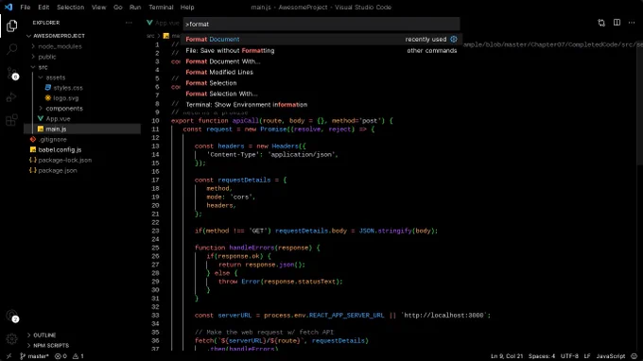Open the Source Control view icon
The height and width of the screenshot is (361, 643).
[12, 73]
